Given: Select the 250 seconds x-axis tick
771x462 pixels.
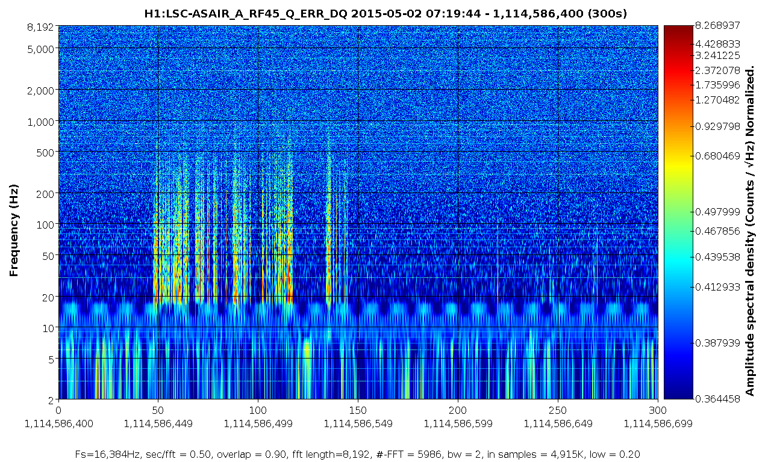Looking at the screenshot, I should pos(558,410).
